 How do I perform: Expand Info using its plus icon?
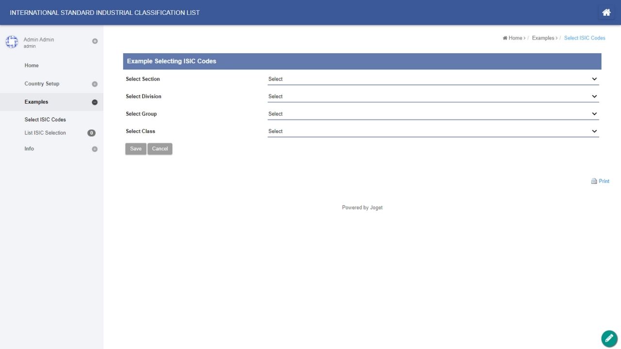[x=95, y=149]
